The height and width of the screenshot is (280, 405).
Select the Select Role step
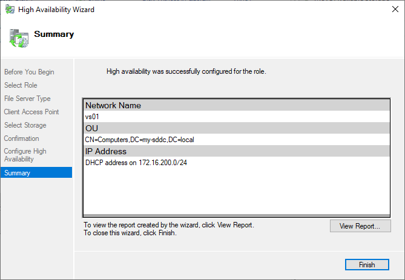tap(21, 85)
